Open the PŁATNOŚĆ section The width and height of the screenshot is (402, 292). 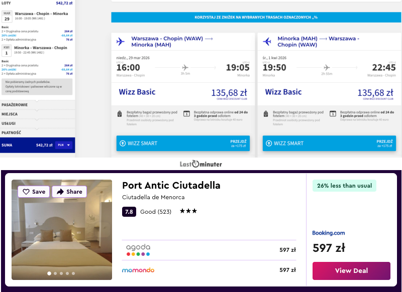(38, 133)
